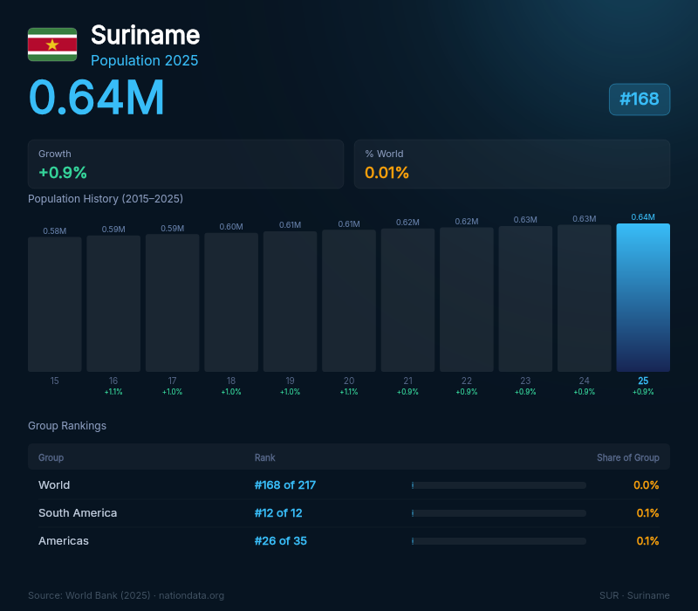This screenshot has height=611, width=698.
Task: Click the Americas share progress bar
Action: tap(498, 541)
